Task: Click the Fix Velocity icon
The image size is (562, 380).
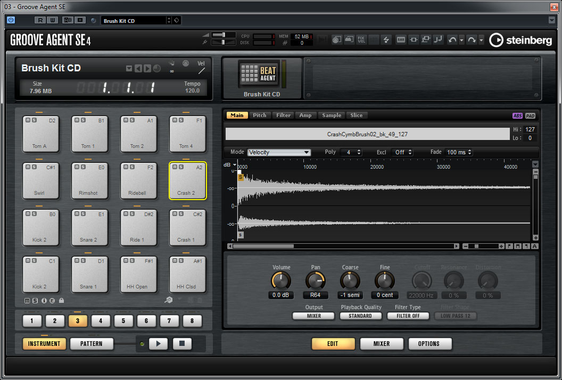Action: [361, 40]
